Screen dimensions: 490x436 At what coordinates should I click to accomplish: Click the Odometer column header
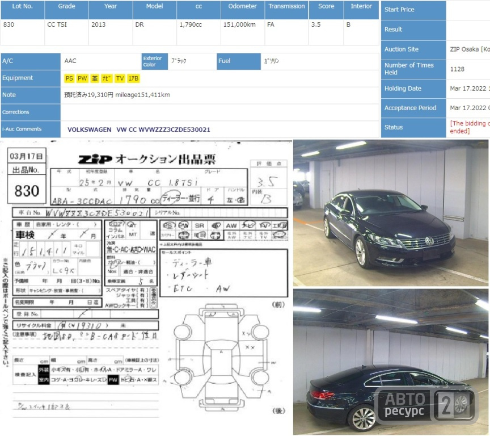click(x=243, y=10)
